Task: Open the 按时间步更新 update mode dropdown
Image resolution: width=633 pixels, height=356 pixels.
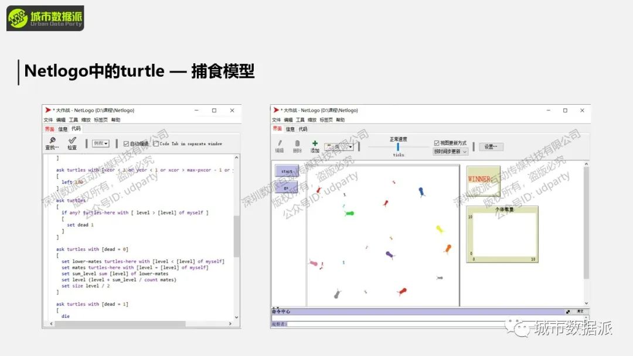Action: pos(451,152)
